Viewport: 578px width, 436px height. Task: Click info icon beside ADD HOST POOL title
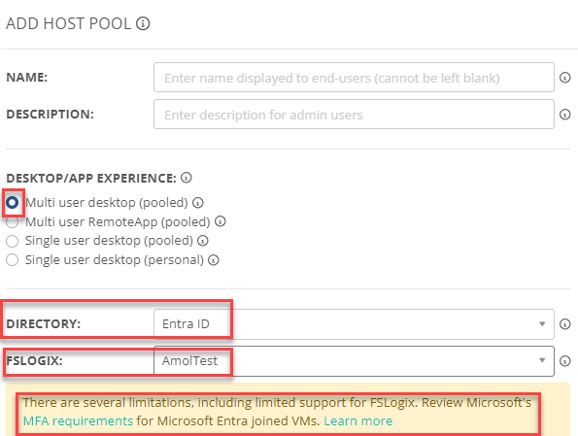[143, 23]
